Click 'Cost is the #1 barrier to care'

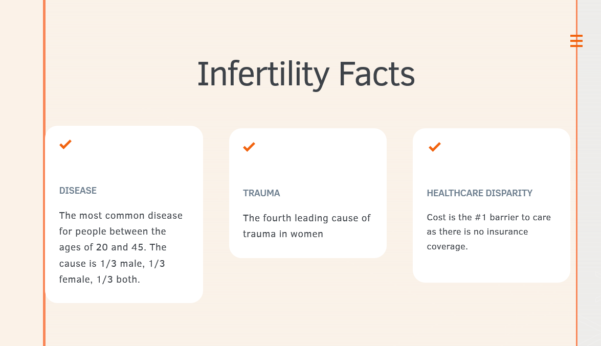pos(488,217)
